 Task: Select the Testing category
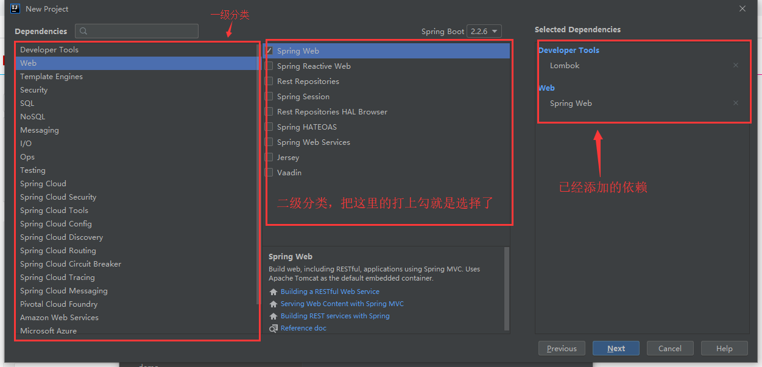136,170
